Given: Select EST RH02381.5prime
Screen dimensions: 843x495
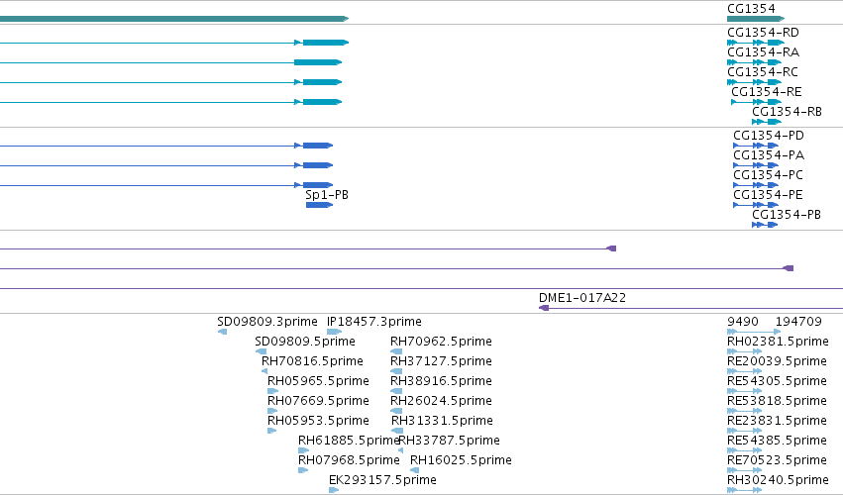Looking at the screenshot, I should point(778,342).
